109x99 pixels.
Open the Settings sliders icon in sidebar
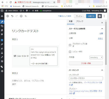[x=2, y=61]
